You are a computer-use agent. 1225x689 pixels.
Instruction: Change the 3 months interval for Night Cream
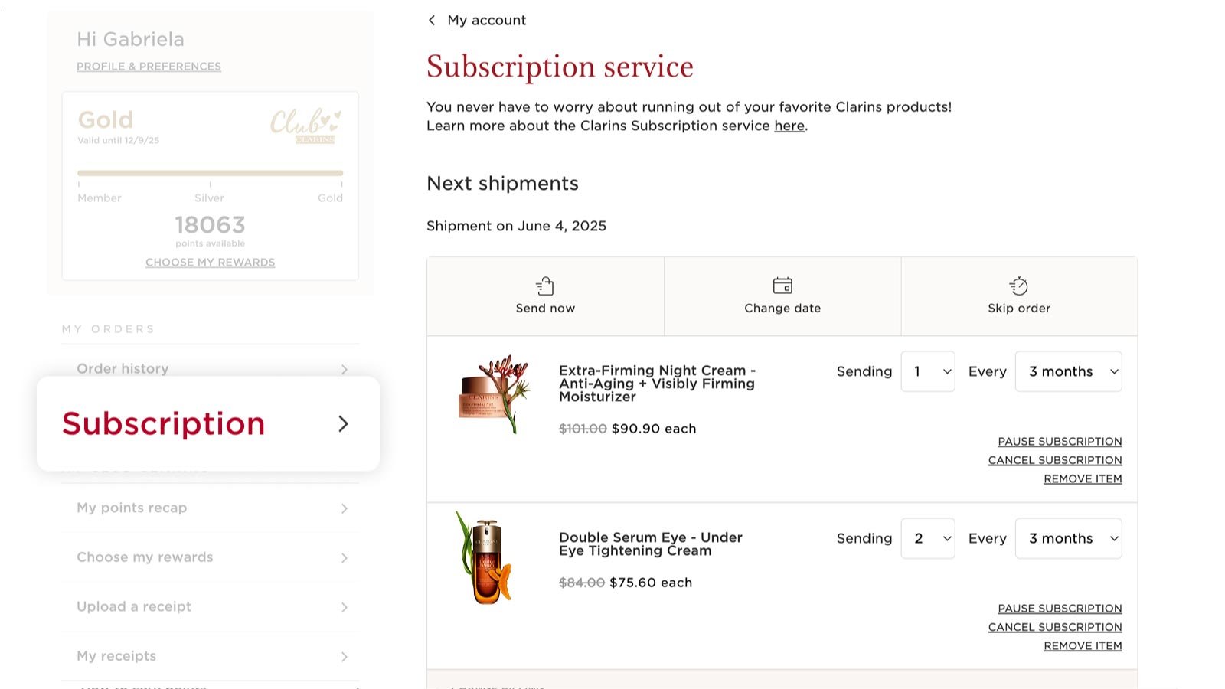click(x=1068, y=371)
